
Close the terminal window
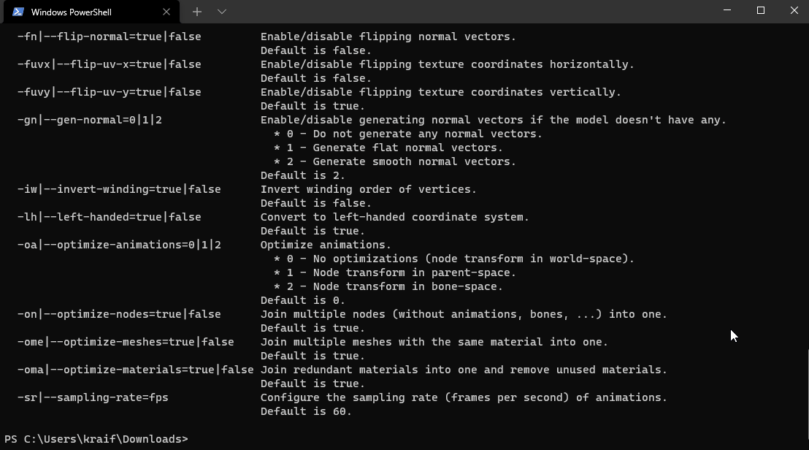tap(794, 10)
